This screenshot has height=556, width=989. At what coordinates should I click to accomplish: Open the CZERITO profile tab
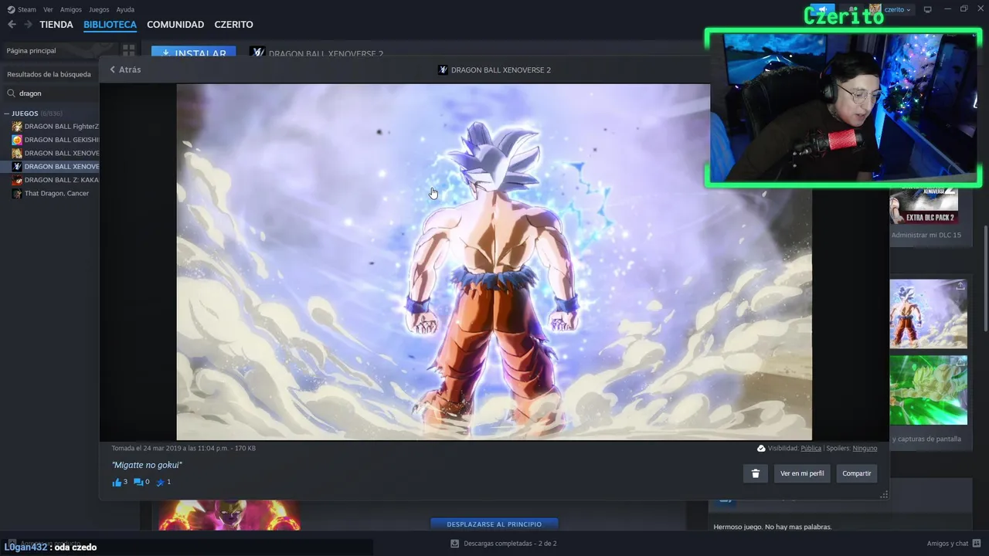(233, 25)
